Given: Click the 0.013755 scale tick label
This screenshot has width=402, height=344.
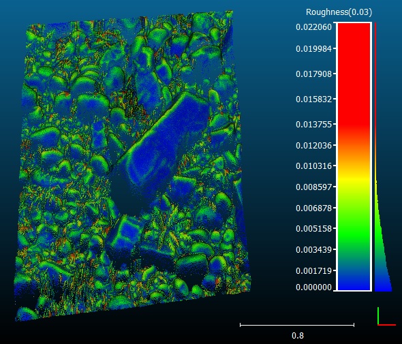Looking at the screenshot, I should point(313,125).
